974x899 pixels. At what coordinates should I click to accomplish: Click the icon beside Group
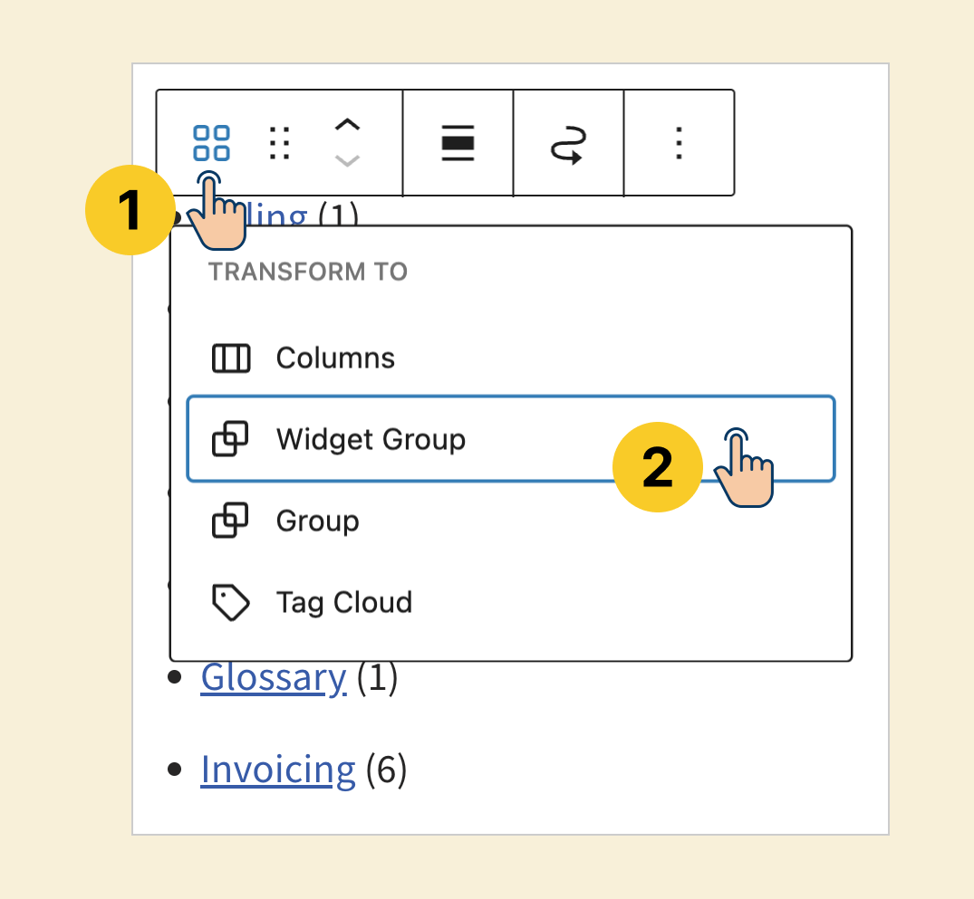click(230, 521)
